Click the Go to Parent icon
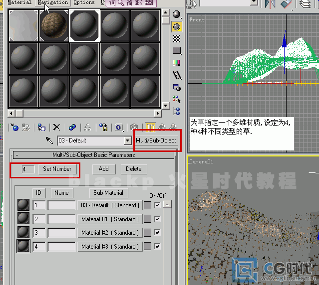Screen dimensions: 319x285 pyautogui.click(x=162, y=128)
